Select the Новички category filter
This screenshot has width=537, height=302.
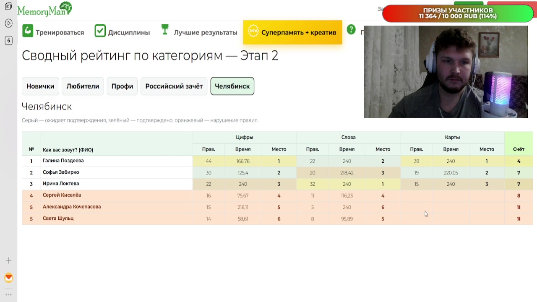click(x=40, y=86)
